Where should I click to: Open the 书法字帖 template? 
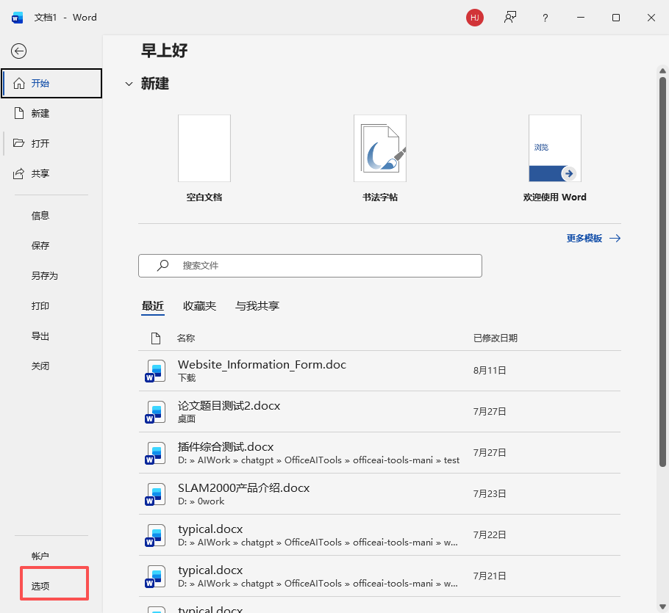click(x=380, y=158)
